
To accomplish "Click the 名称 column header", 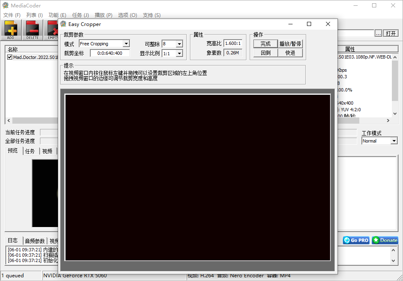I will pos(32,49).
